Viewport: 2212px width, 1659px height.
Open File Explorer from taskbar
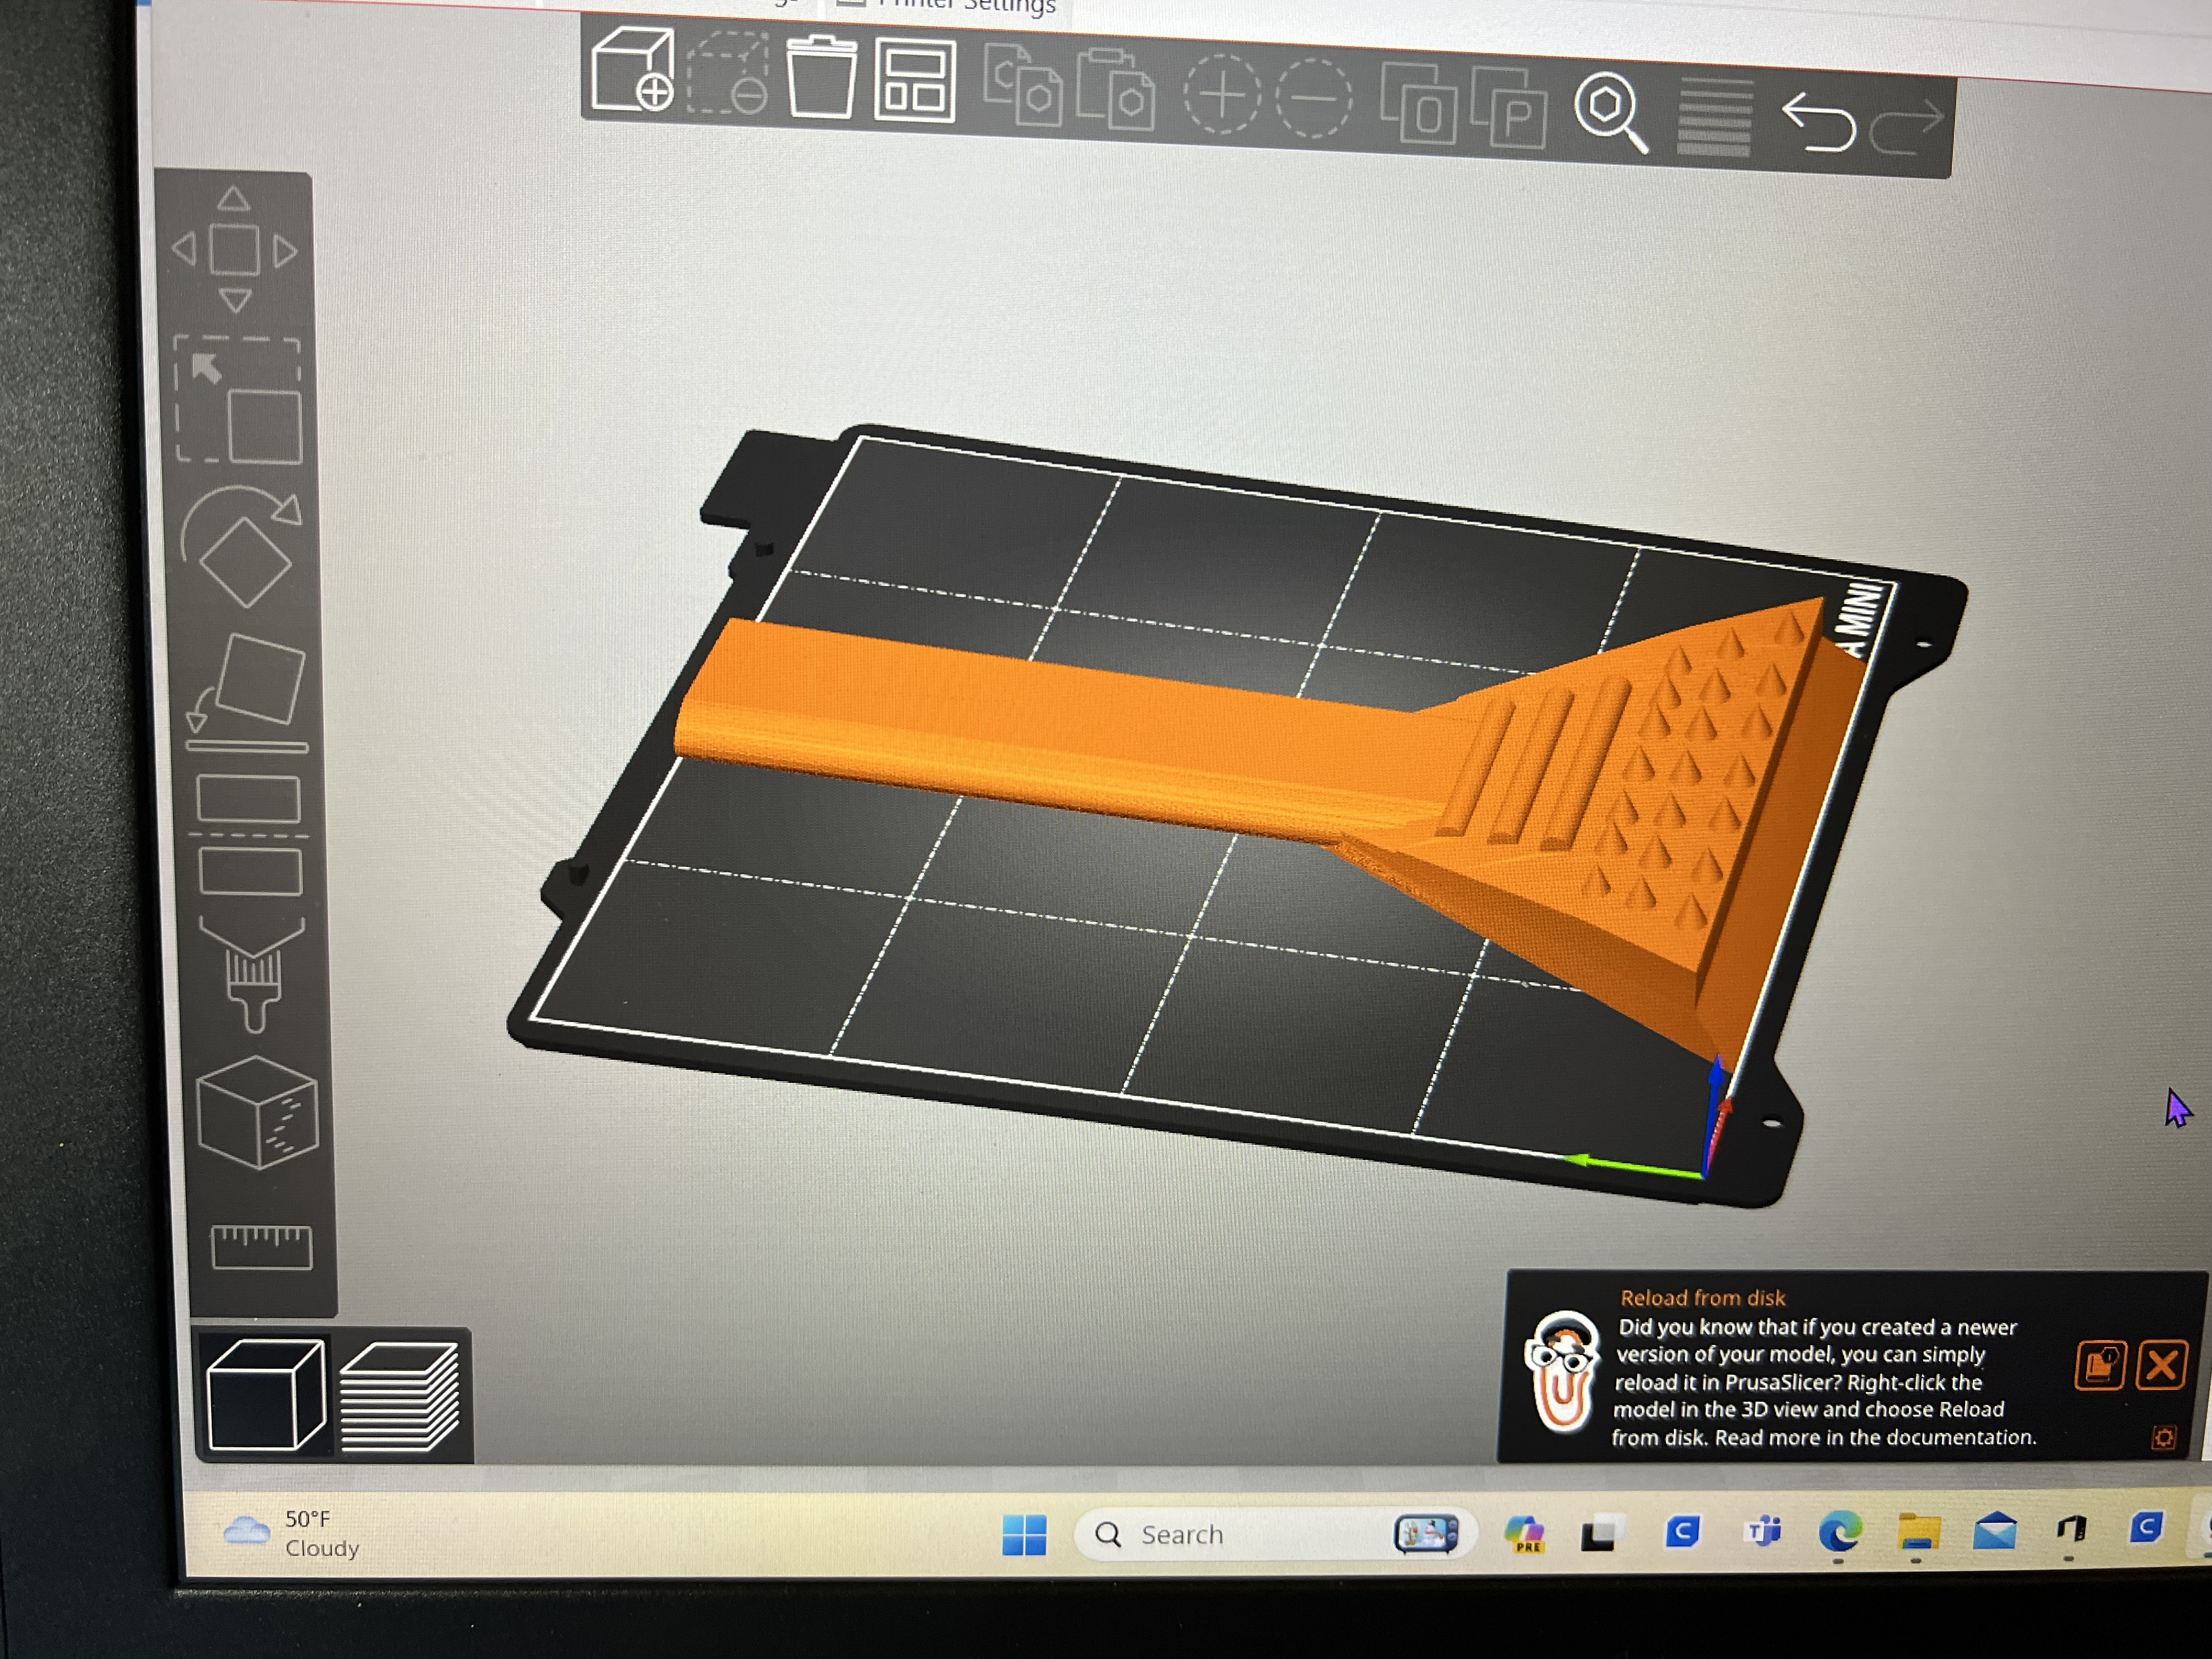coord(1918,1531)
